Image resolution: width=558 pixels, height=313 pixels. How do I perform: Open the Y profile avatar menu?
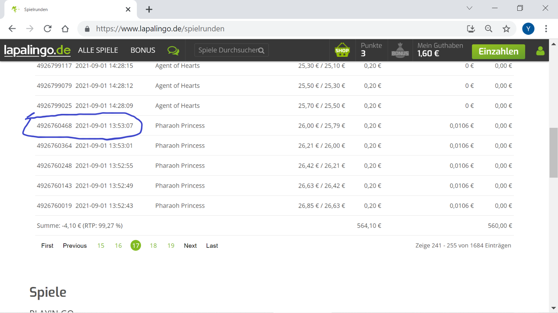[x=528, y=29]
